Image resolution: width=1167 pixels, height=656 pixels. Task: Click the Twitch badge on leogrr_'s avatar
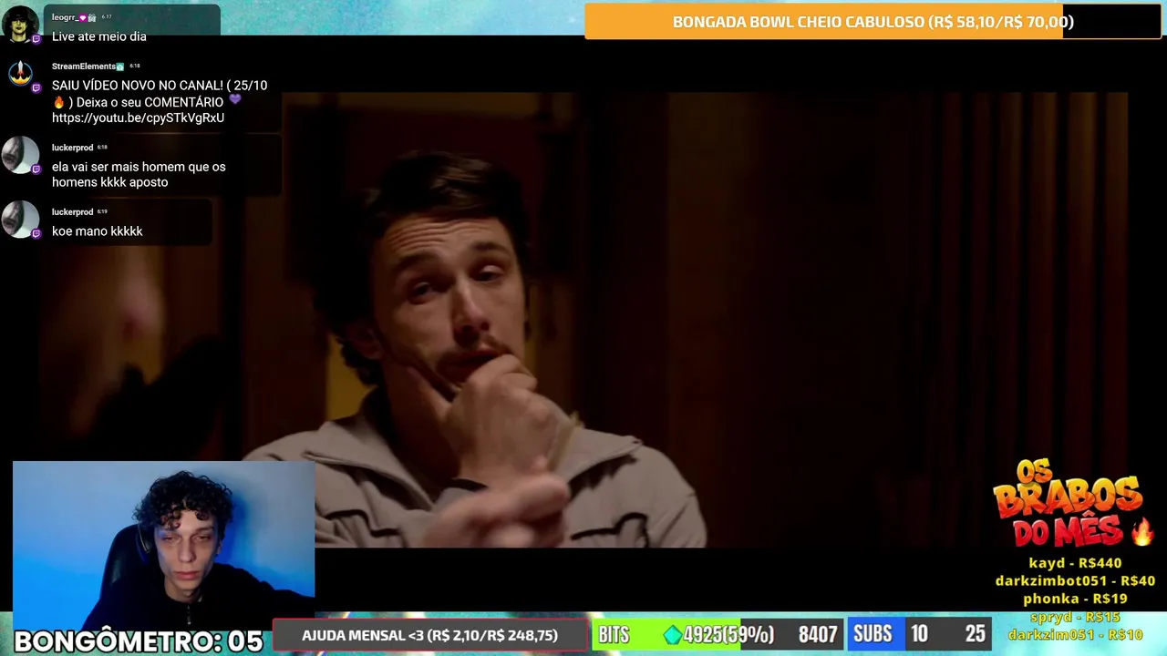(x=36, y=39)
